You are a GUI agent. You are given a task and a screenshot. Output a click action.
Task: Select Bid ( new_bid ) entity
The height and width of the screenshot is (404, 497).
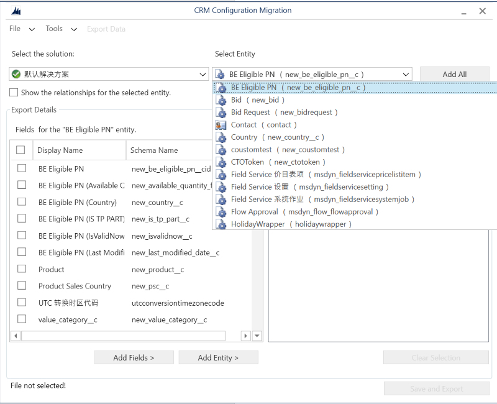(355, 100)
